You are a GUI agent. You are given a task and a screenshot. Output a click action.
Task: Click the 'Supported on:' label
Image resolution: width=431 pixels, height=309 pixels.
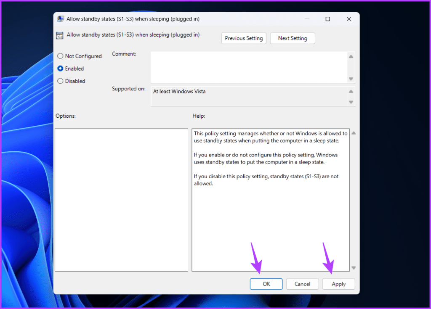click(x=129, y=89)
